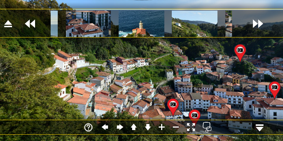This screenshot has height=141, width=283.
Task: Select the lighthouse and sea thumbnail
Action: click(x=142, y=24)
